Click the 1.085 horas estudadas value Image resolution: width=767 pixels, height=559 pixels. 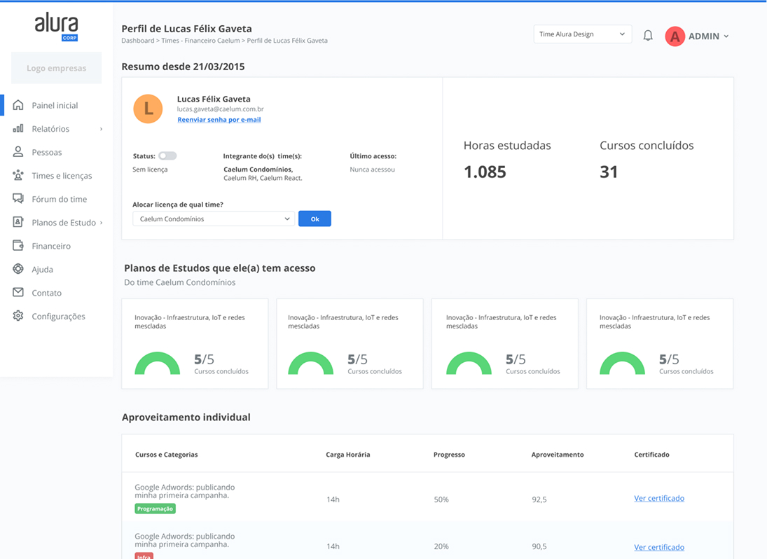(485, 172)
